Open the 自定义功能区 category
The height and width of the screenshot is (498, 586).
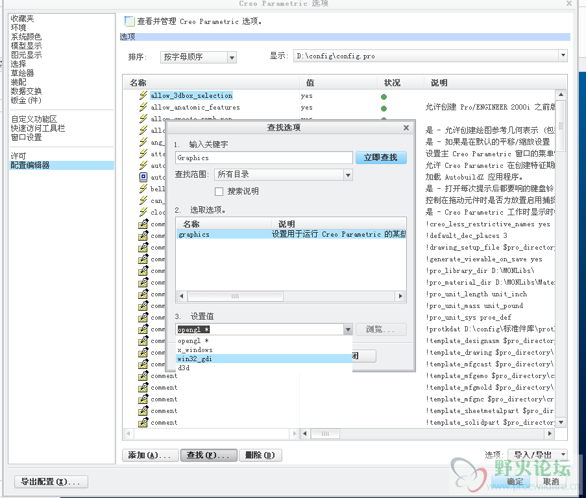pyautogui.click(x=34, y=119)
